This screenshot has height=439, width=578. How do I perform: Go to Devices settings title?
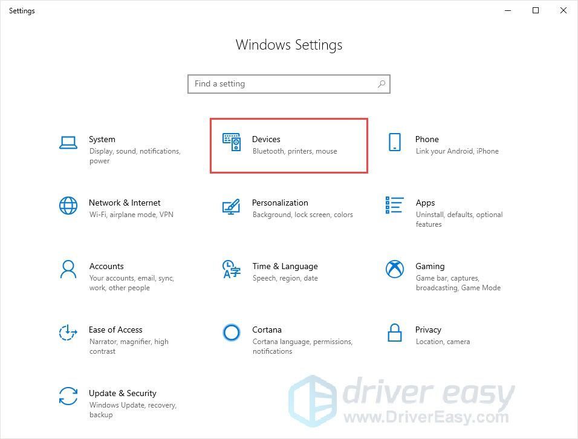266,139
